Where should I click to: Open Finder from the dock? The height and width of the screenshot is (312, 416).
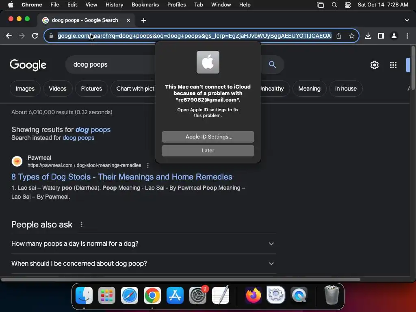84,295
